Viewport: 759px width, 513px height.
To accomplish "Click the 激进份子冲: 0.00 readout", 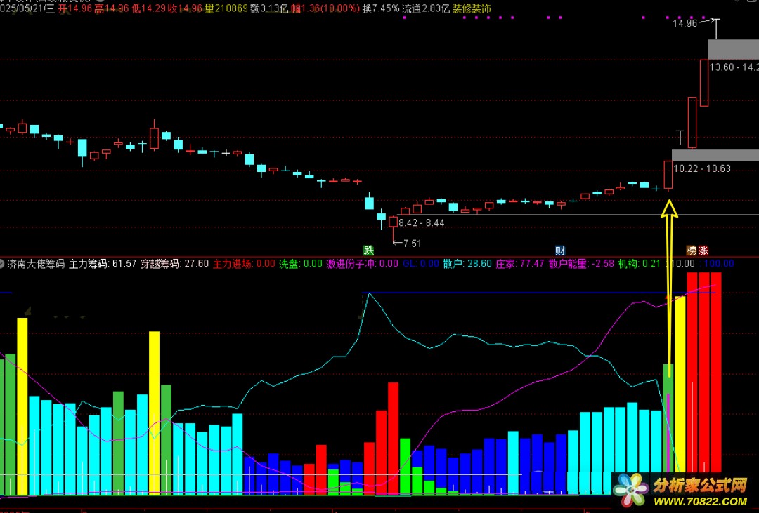I will tap(363, 263).
